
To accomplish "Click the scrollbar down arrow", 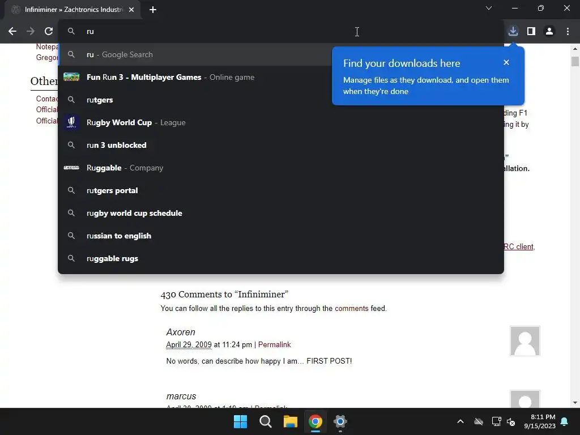I will [x=575, y=403].
